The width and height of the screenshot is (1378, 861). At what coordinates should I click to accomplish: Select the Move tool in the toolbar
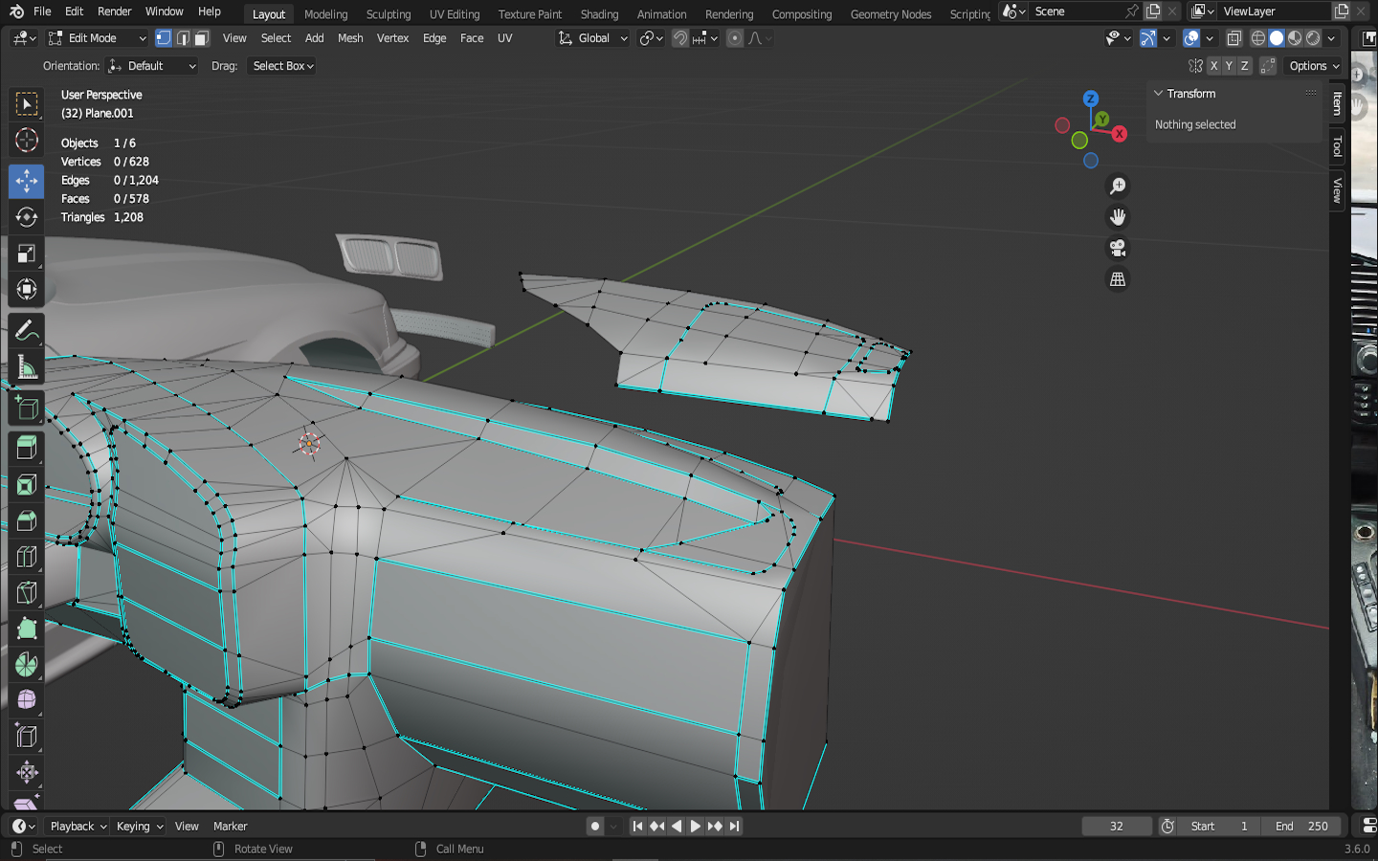click(26, 181)
